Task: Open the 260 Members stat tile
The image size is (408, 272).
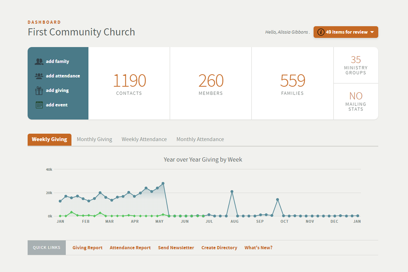Action: coord(211,84)
